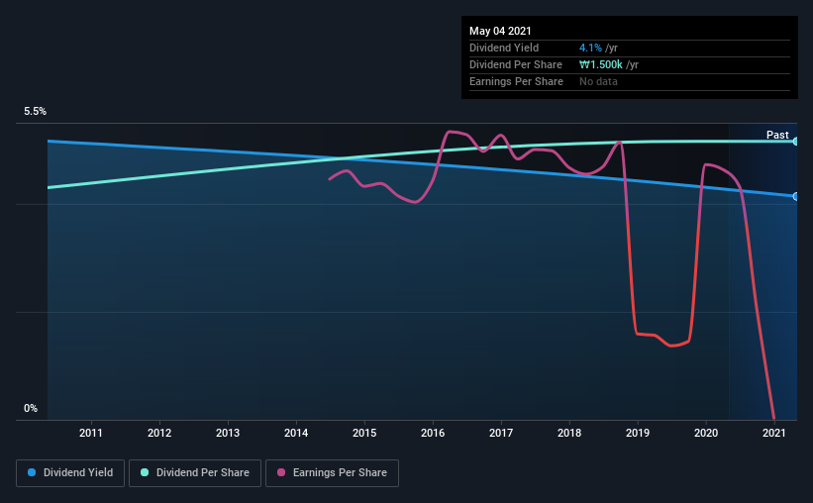Click the 2021 x-axis label
Image resolution: width=813 pixels, height=503 pixels.
[x=774, y=433]
